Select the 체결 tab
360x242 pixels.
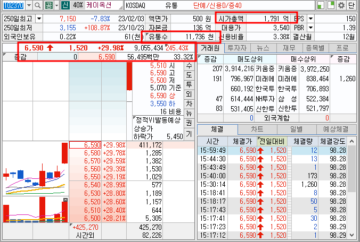pos(217,129)
